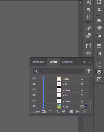Open the Stroke panel three-lines icon
The image size is (104, 132).
(x=99, y=46)
